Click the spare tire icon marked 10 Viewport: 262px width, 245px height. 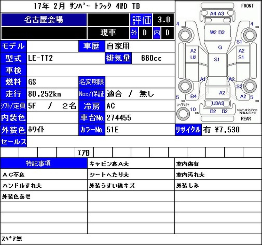[183, 113]
